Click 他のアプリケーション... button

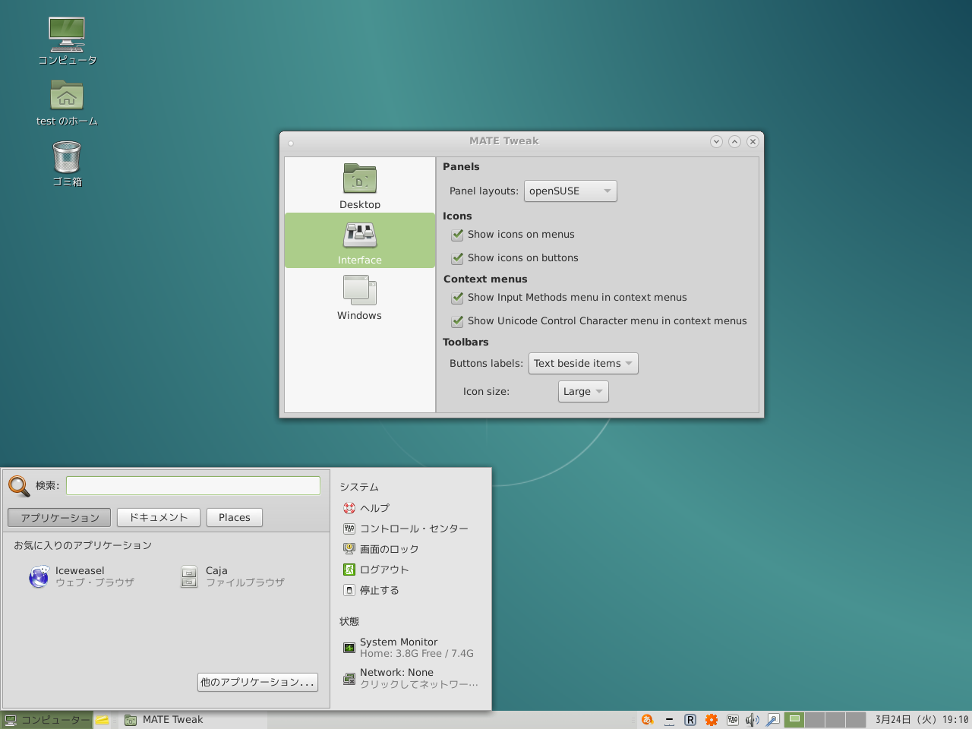[257, 682]
